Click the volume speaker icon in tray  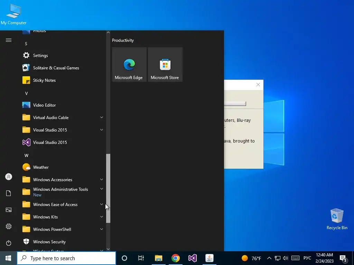[x=286, y=258]
